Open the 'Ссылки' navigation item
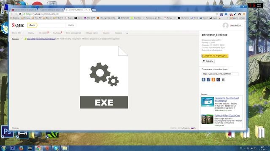Viewport: 270px width, 151px height. pos(106,33)
